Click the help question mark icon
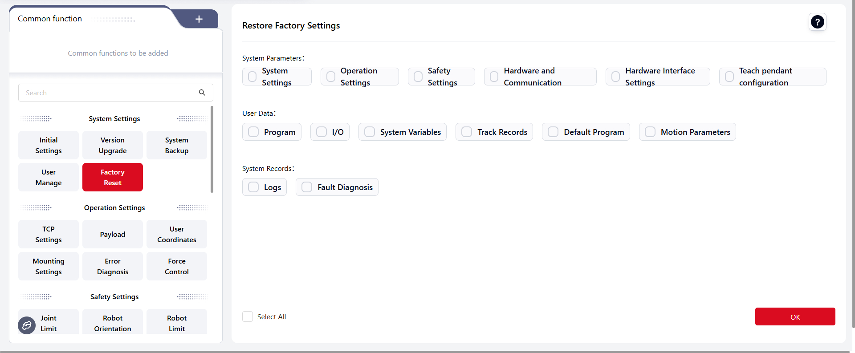Image resolution: width=855 pixels, height=353 pixels. coord(817,22)
